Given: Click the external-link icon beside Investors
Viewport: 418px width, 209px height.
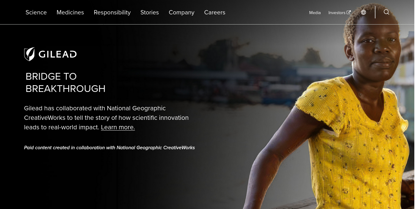Looking at the screenshot, I should [x=349, y=13].
